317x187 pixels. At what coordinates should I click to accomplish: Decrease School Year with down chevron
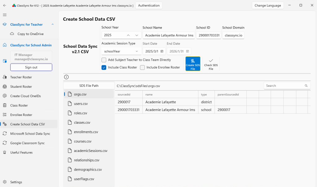[x=137, y=35]
